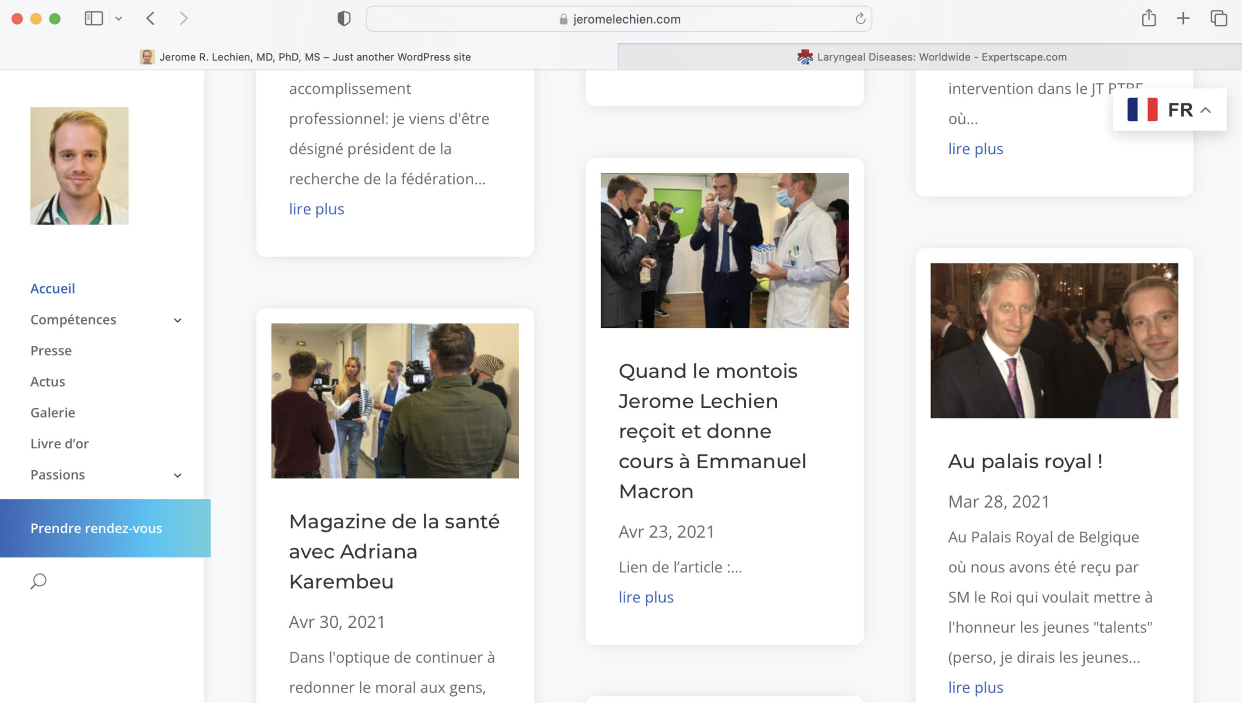Open the Compétences menu item
1242x703 pixels.
coord(73,320)
